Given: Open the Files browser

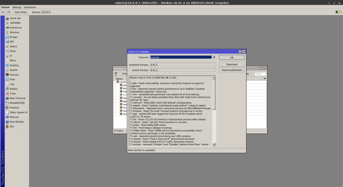Looking at the screenshot, I should 12,79.
